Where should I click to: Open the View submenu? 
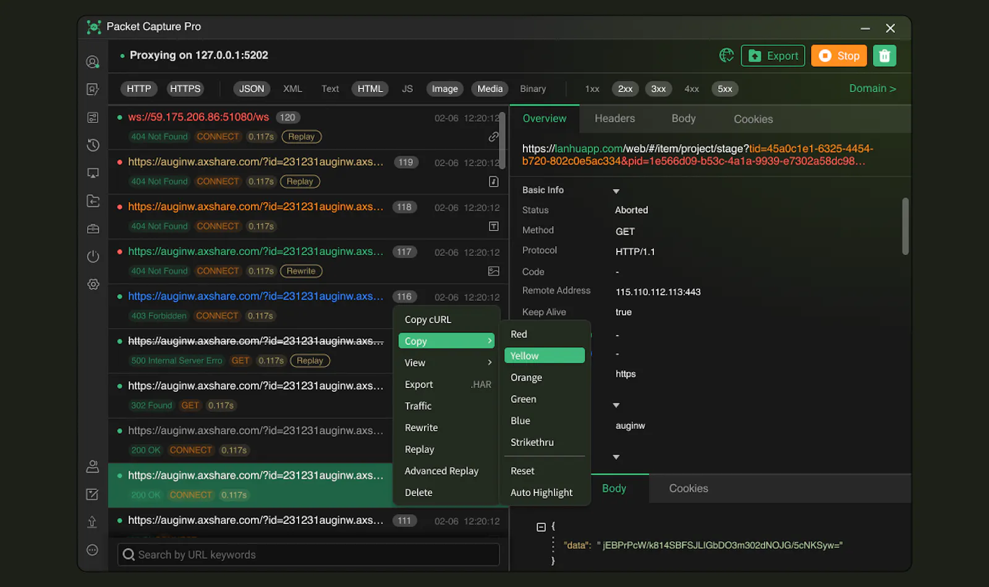point(446,363)
